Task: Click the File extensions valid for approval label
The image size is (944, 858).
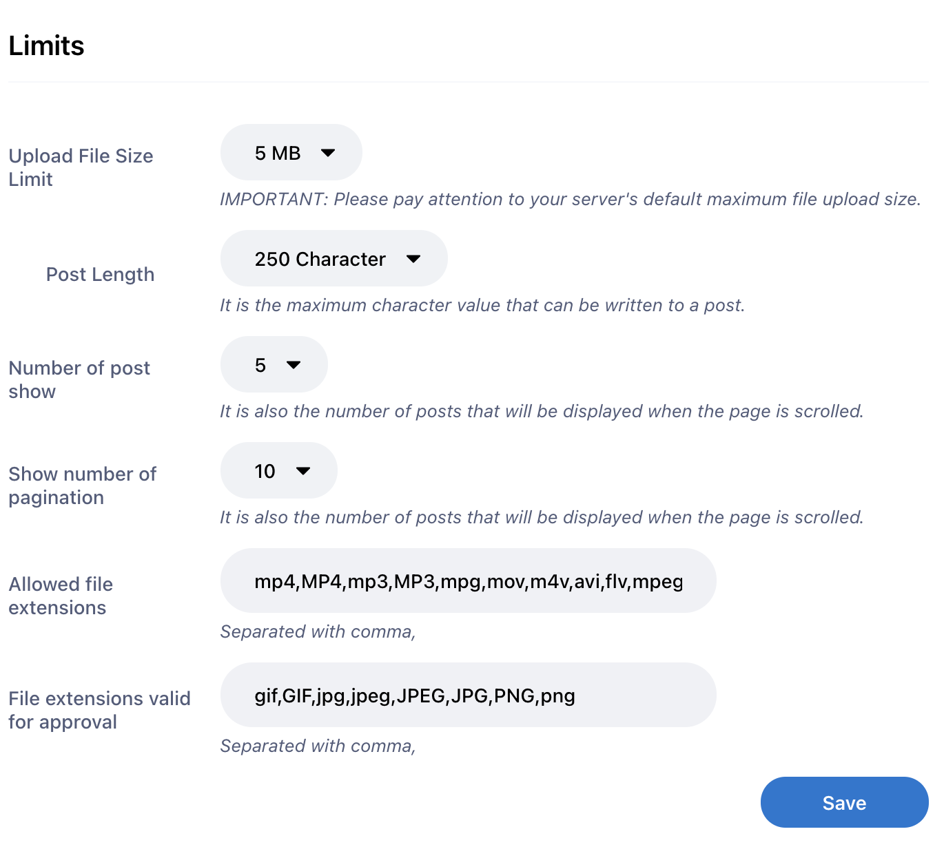Action: [x=99, y=710]
